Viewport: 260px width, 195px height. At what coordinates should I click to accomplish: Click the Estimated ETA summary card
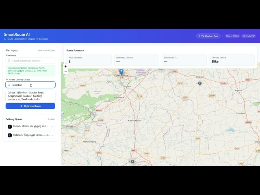tap(184, 60)
